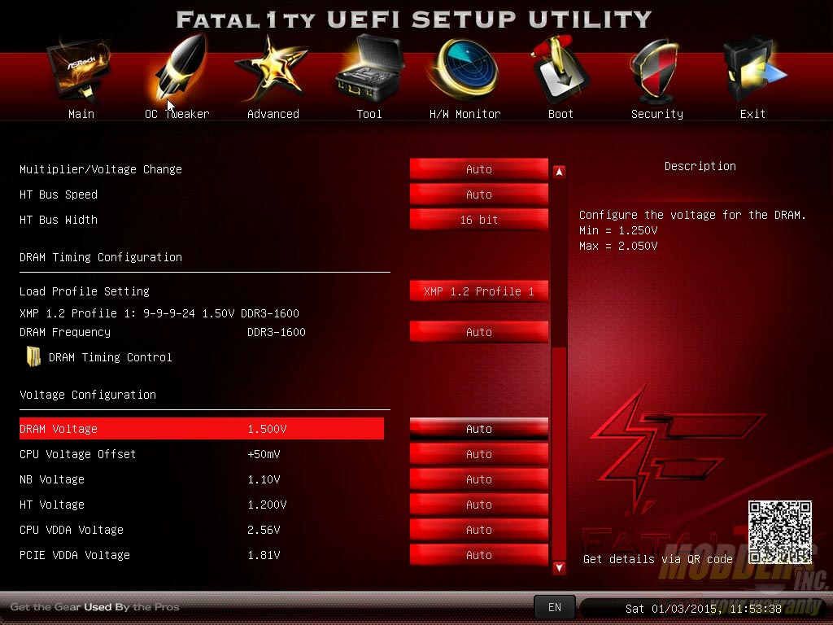
Task: Select the Boot joystick icon
Action: pyautogui.click(x=560, y=70)
